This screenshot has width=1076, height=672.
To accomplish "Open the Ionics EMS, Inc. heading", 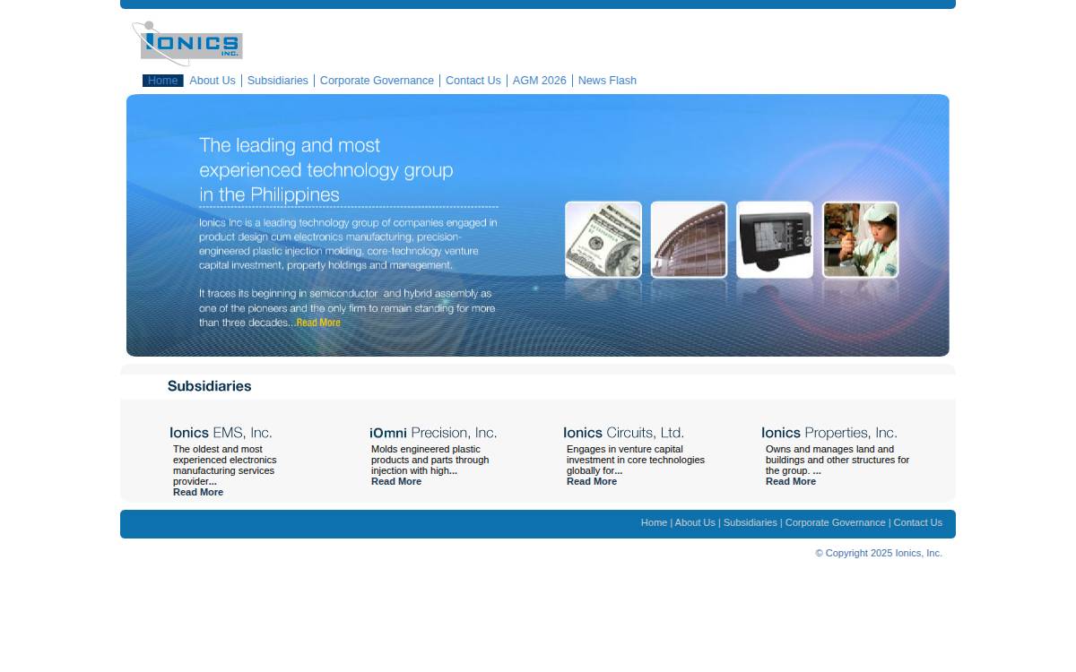I will tap(221, 433).
